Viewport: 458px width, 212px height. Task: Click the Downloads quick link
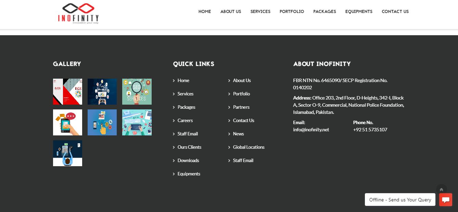pos(188,160)
